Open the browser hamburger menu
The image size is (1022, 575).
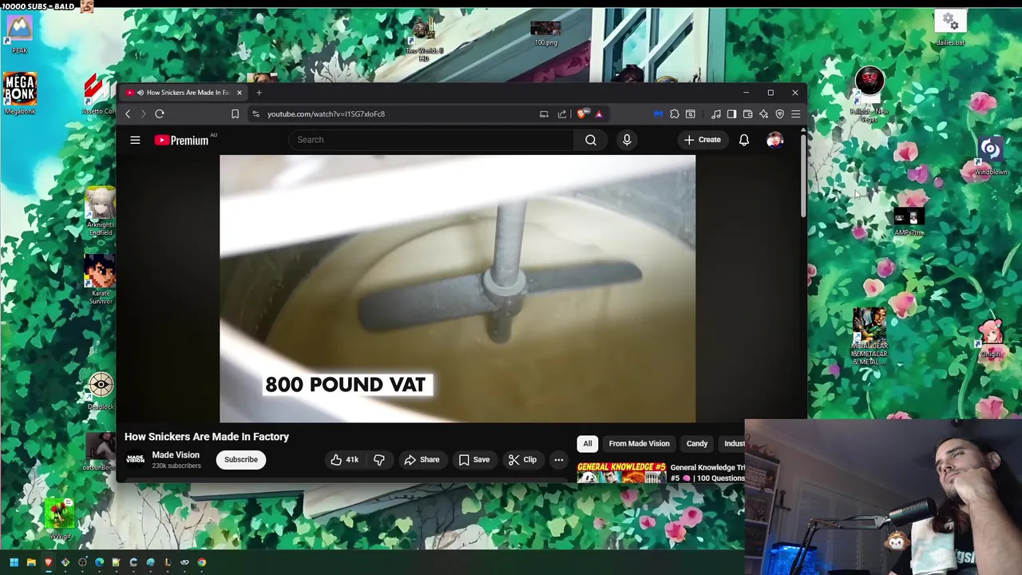coord(795,114)
